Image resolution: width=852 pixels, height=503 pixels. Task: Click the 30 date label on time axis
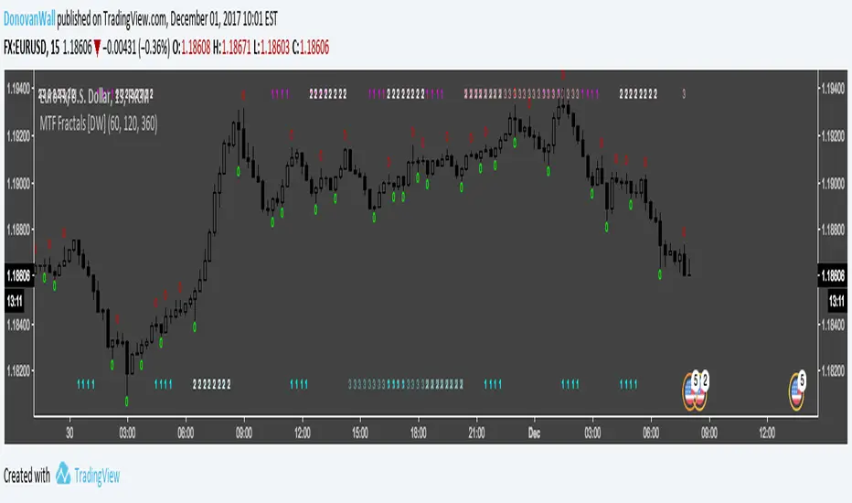pos(69,433)
